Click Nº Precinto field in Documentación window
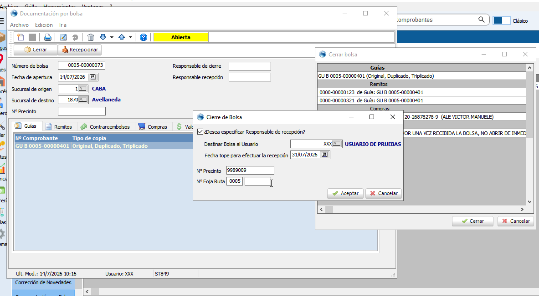 [x=82, y=111]
